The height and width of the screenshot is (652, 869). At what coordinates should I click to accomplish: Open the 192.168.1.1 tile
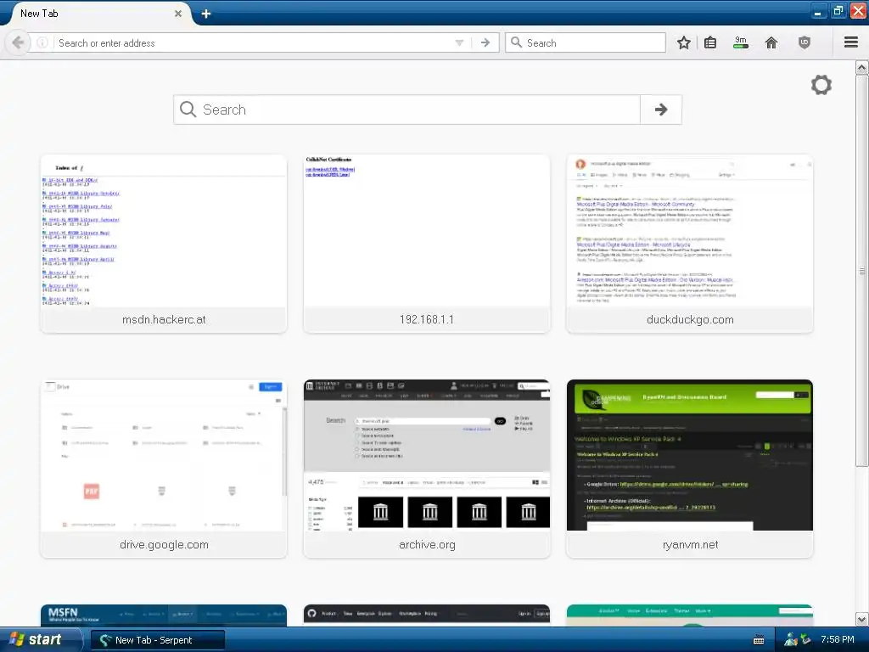(427, 244)
